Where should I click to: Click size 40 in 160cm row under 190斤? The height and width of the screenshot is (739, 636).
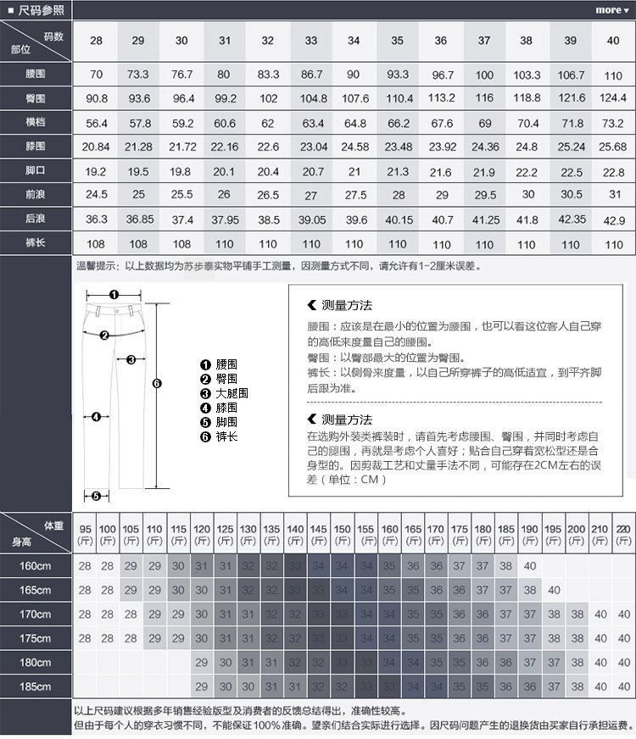point(530,565)
